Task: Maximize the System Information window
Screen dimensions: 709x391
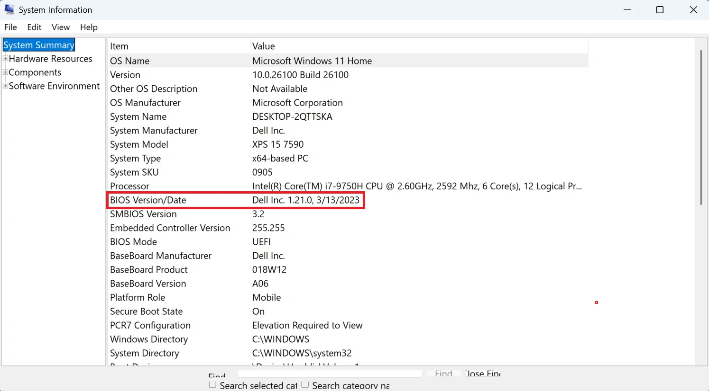Action: click(x=660, y=10)
